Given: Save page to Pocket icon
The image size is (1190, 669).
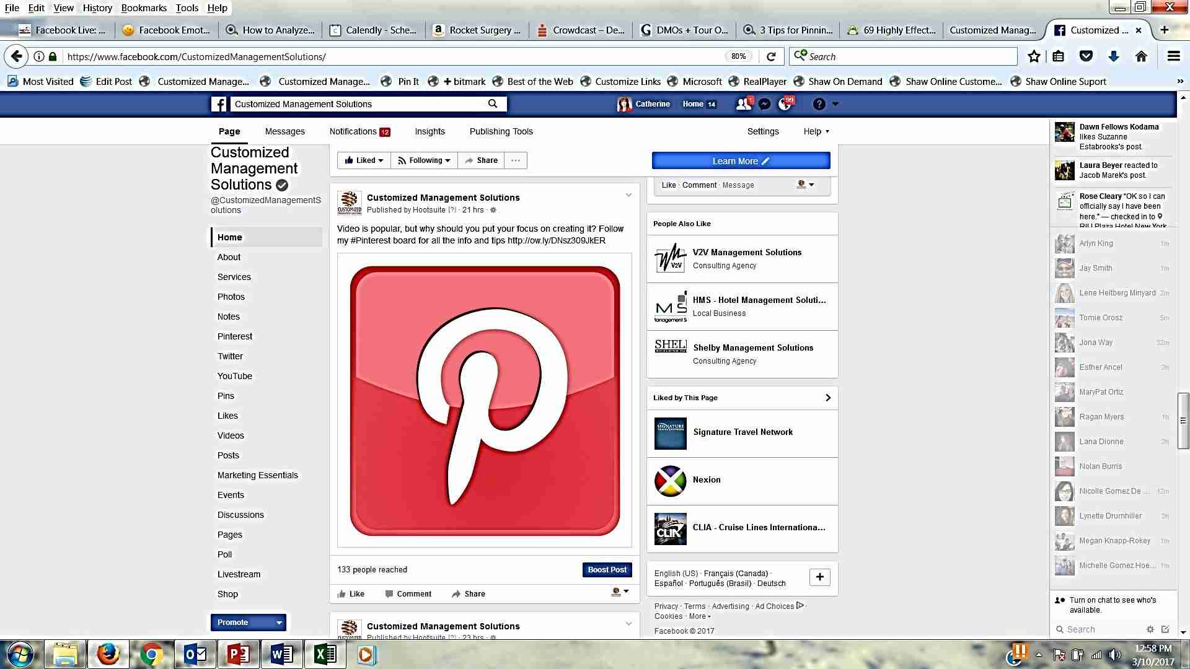Looking at the screenshot, I should (x=1086, y=56).
